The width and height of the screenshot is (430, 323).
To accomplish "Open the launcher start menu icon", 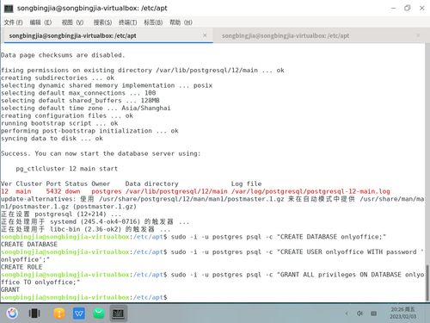I will point(12,314).
